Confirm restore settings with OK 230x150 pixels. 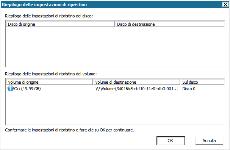click(171, 141)
